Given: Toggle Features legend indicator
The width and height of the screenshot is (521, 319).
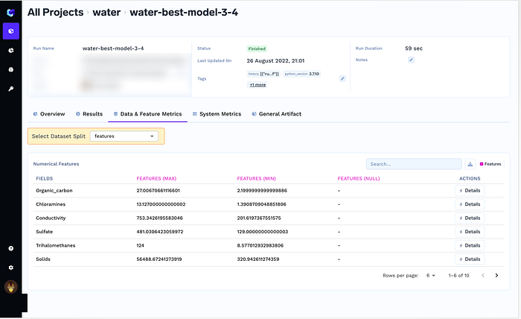Looking at the screenshot, I should point(490,164).
